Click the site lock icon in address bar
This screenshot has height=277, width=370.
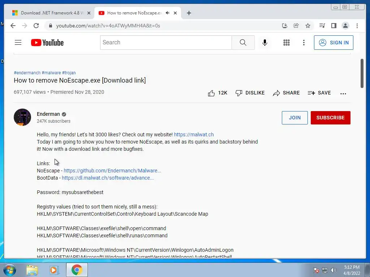[50, 26]
